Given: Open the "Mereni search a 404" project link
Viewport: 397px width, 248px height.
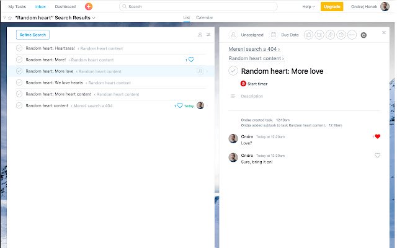Looking at the screenshot, I should (254, 49).
